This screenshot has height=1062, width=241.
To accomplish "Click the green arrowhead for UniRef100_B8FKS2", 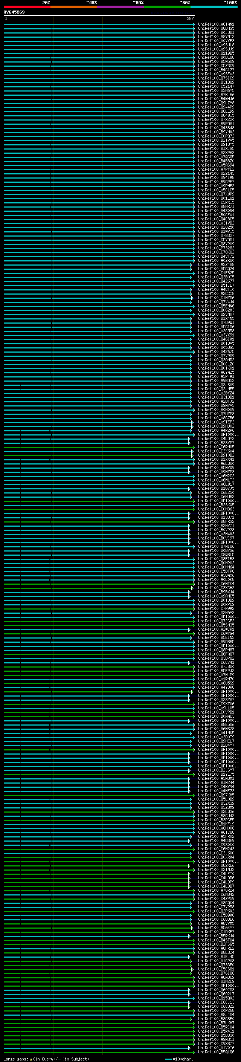I will click(x=194, y=521).
